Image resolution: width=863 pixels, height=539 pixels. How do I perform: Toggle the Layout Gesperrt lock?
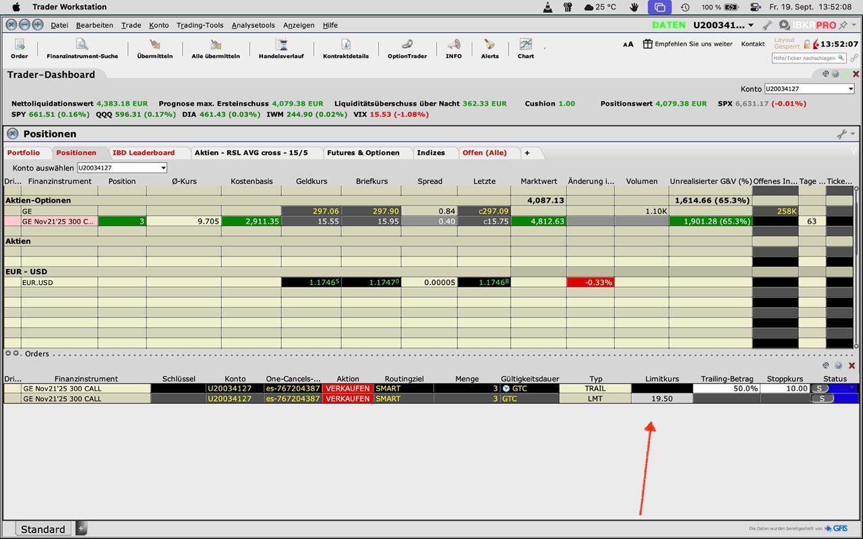tap(806, 44)
